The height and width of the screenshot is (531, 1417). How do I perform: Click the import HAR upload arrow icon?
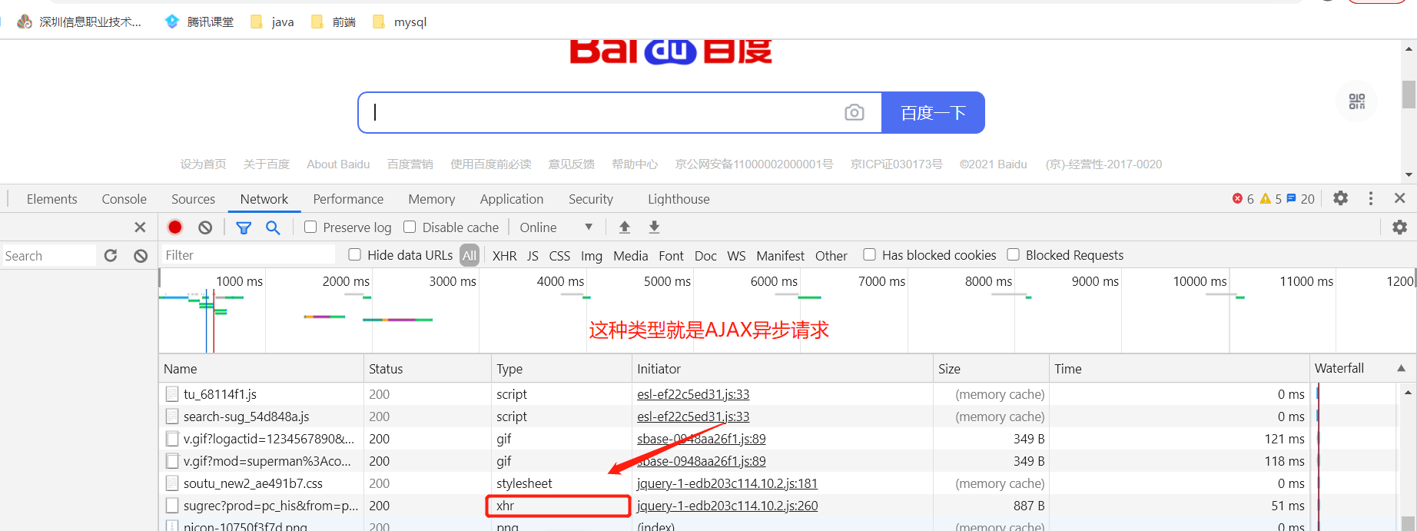[x=625, y=227]
